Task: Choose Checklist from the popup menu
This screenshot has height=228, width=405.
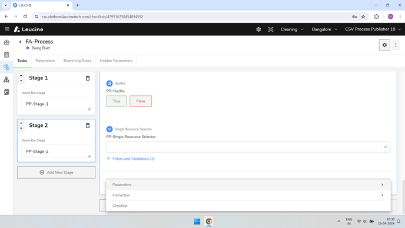Action: pos(248,206)
